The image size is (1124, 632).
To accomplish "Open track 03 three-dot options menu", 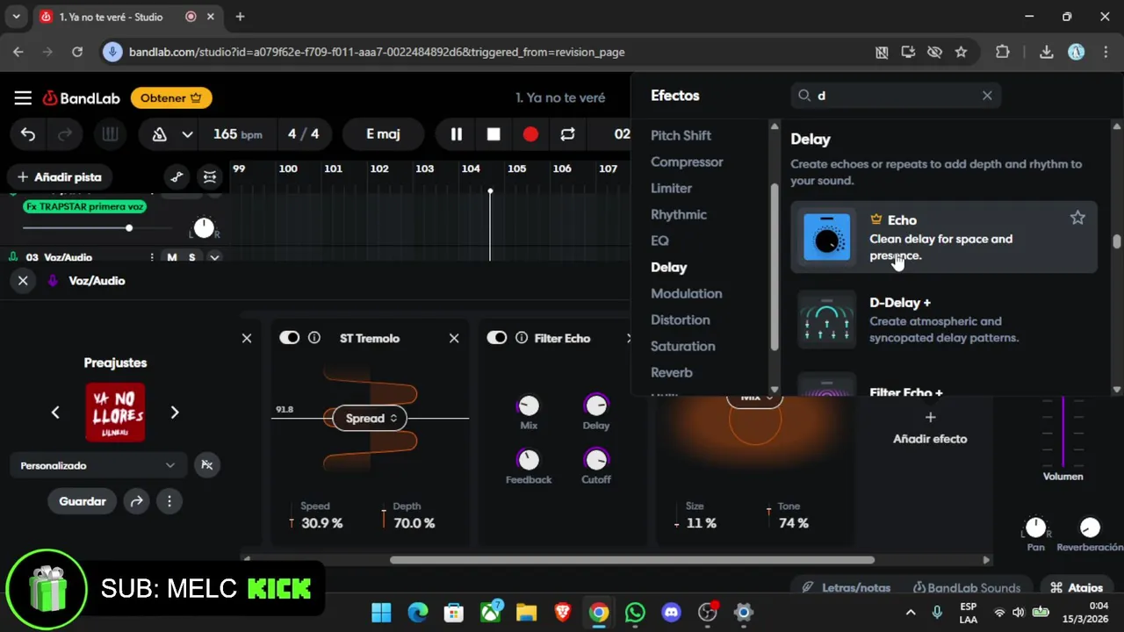I will [x=152, y=257].
